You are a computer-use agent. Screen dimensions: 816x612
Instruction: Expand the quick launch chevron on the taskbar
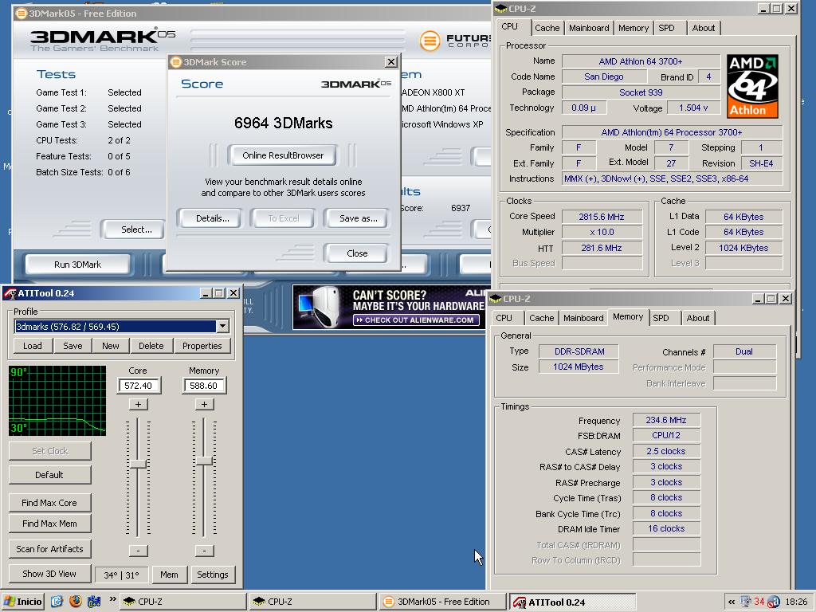[x=112, y=600]
